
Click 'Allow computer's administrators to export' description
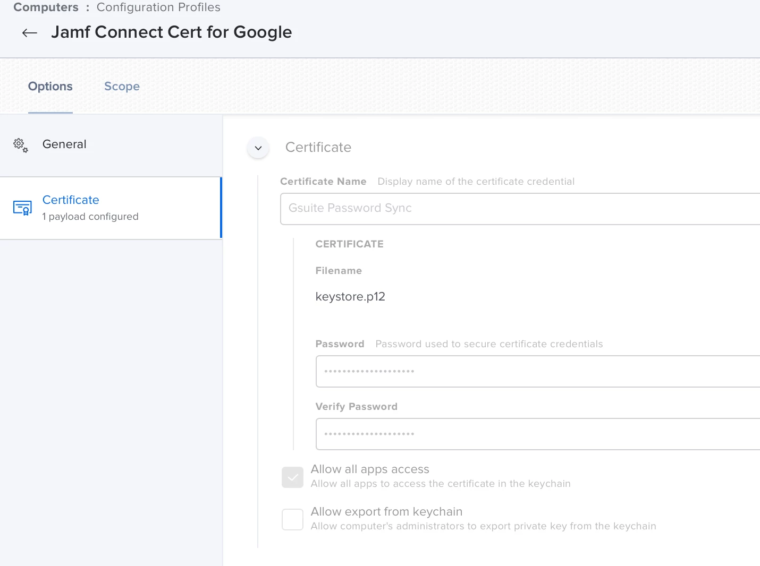(484, 526)
